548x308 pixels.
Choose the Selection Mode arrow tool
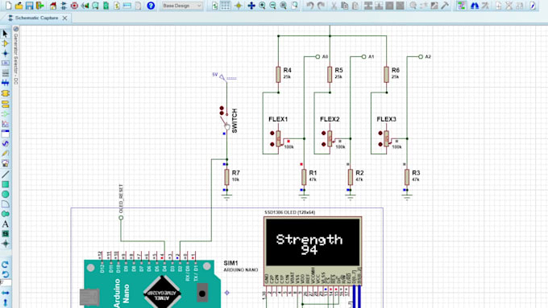pos(6,34)
